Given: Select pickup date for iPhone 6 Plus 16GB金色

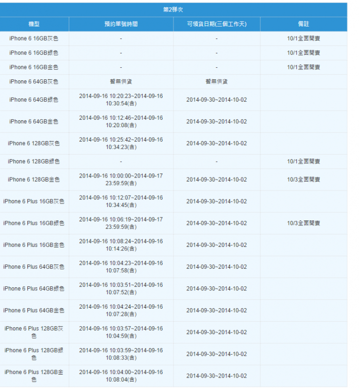Looking at the screenshot, I should [217, 245].
